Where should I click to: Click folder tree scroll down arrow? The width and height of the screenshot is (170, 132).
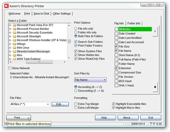(69, 58)
